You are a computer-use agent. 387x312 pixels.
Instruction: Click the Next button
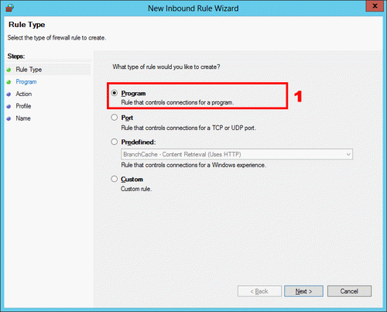[x=303, y=291]
